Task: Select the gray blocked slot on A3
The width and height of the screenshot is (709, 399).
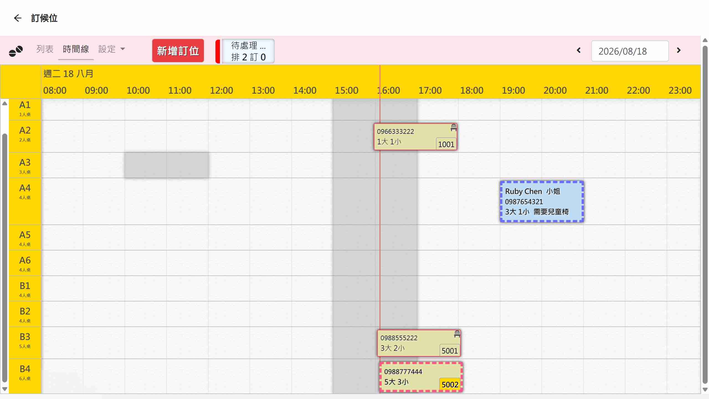Action: [x=166, y=165]
